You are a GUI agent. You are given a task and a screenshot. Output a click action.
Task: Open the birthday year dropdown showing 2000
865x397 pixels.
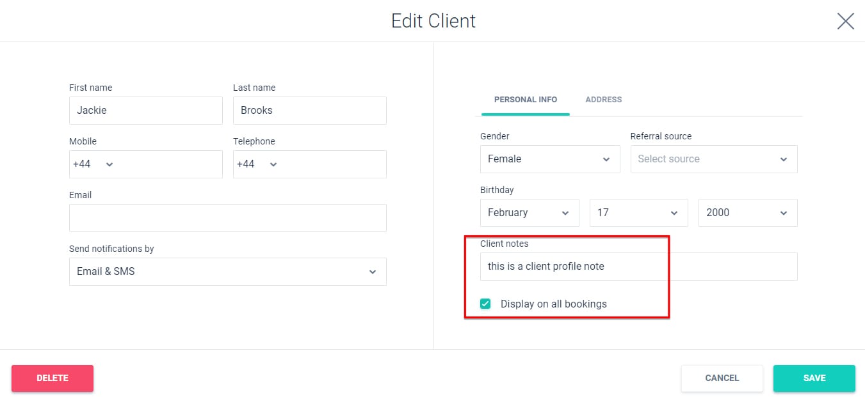pos(748,213)
